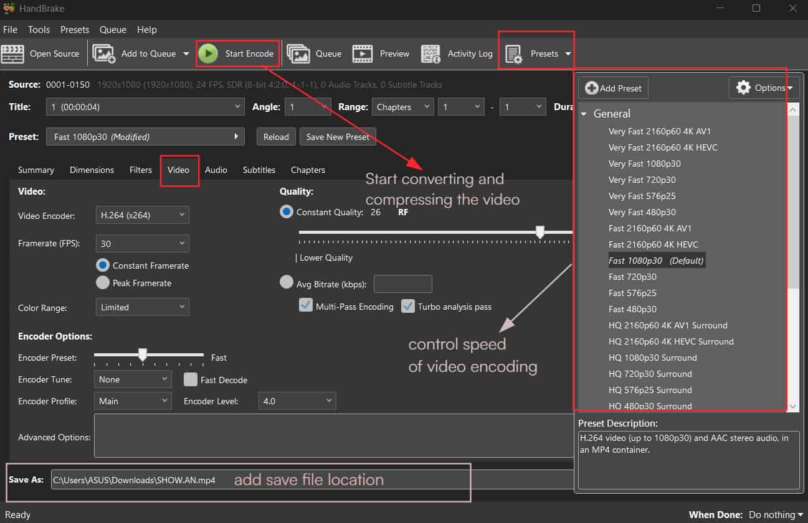This screenshot has width=808, height=523.
Task: Select the Avg Bitrate radio option
Action: pyautogui.click(x=287, y=283)
